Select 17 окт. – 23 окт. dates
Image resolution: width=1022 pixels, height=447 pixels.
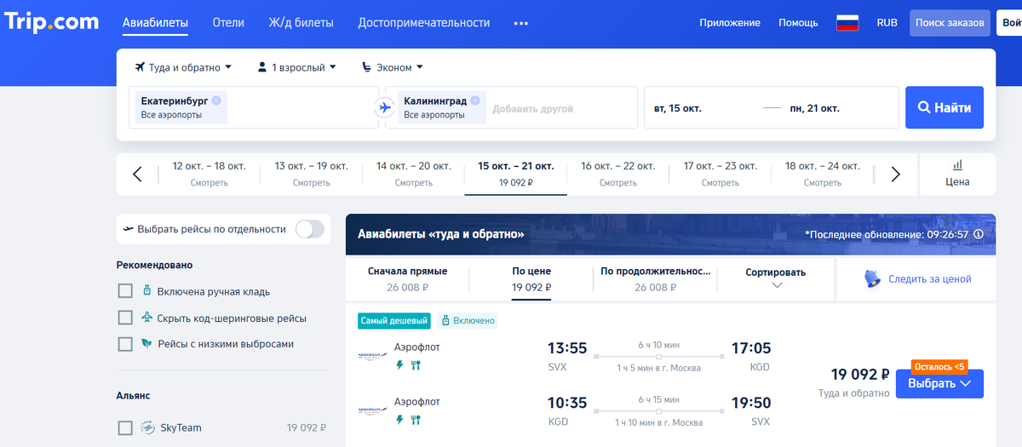[720, 174]
